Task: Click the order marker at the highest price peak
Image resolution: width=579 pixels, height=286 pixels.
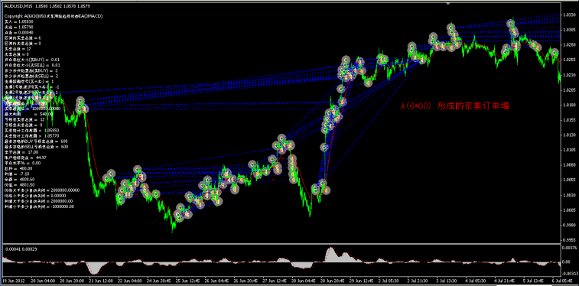Action: (x=511, y=24)
